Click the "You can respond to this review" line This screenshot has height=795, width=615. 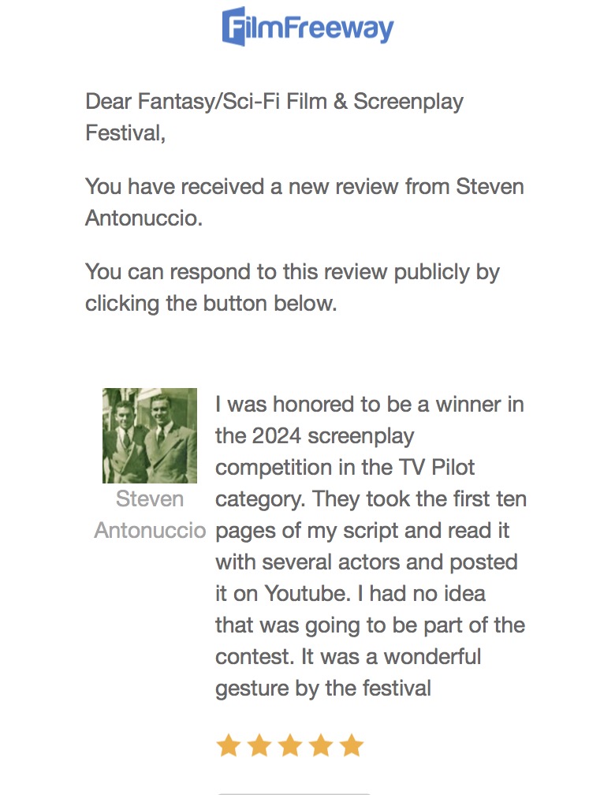tap(292, 272)
